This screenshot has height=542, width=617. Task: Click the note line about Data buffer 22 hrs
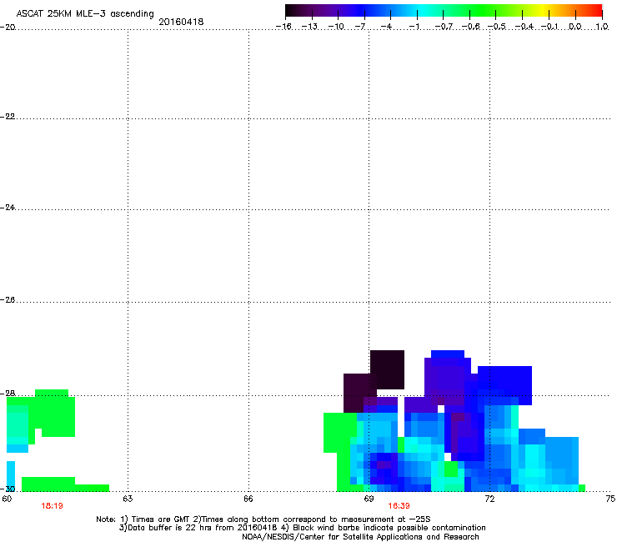click(x=302, y=528)
